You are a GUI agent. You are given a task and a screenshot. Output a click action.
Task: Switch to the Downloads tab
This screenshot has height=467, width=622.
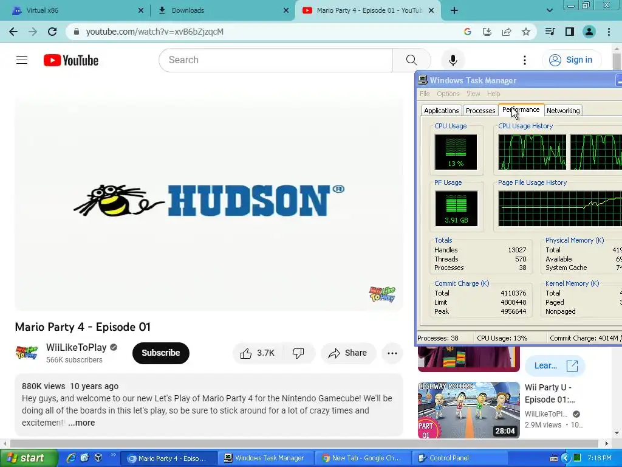[222, 11]
